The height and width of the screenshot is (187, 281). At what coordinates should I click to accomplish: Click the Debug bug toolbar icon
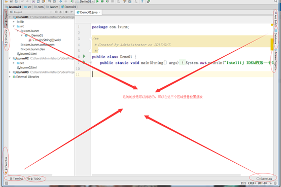(x=102, y=1)
